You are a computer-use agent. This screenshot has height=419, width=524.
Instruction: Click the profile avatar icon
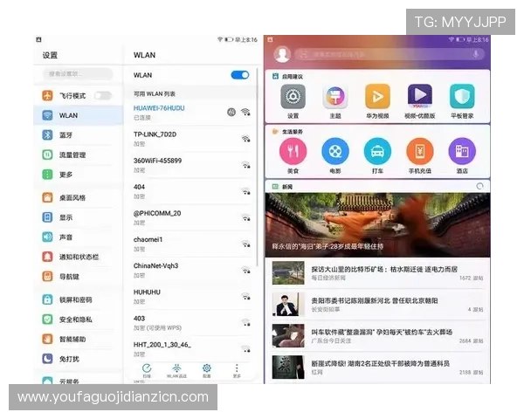tap(282, 54)
